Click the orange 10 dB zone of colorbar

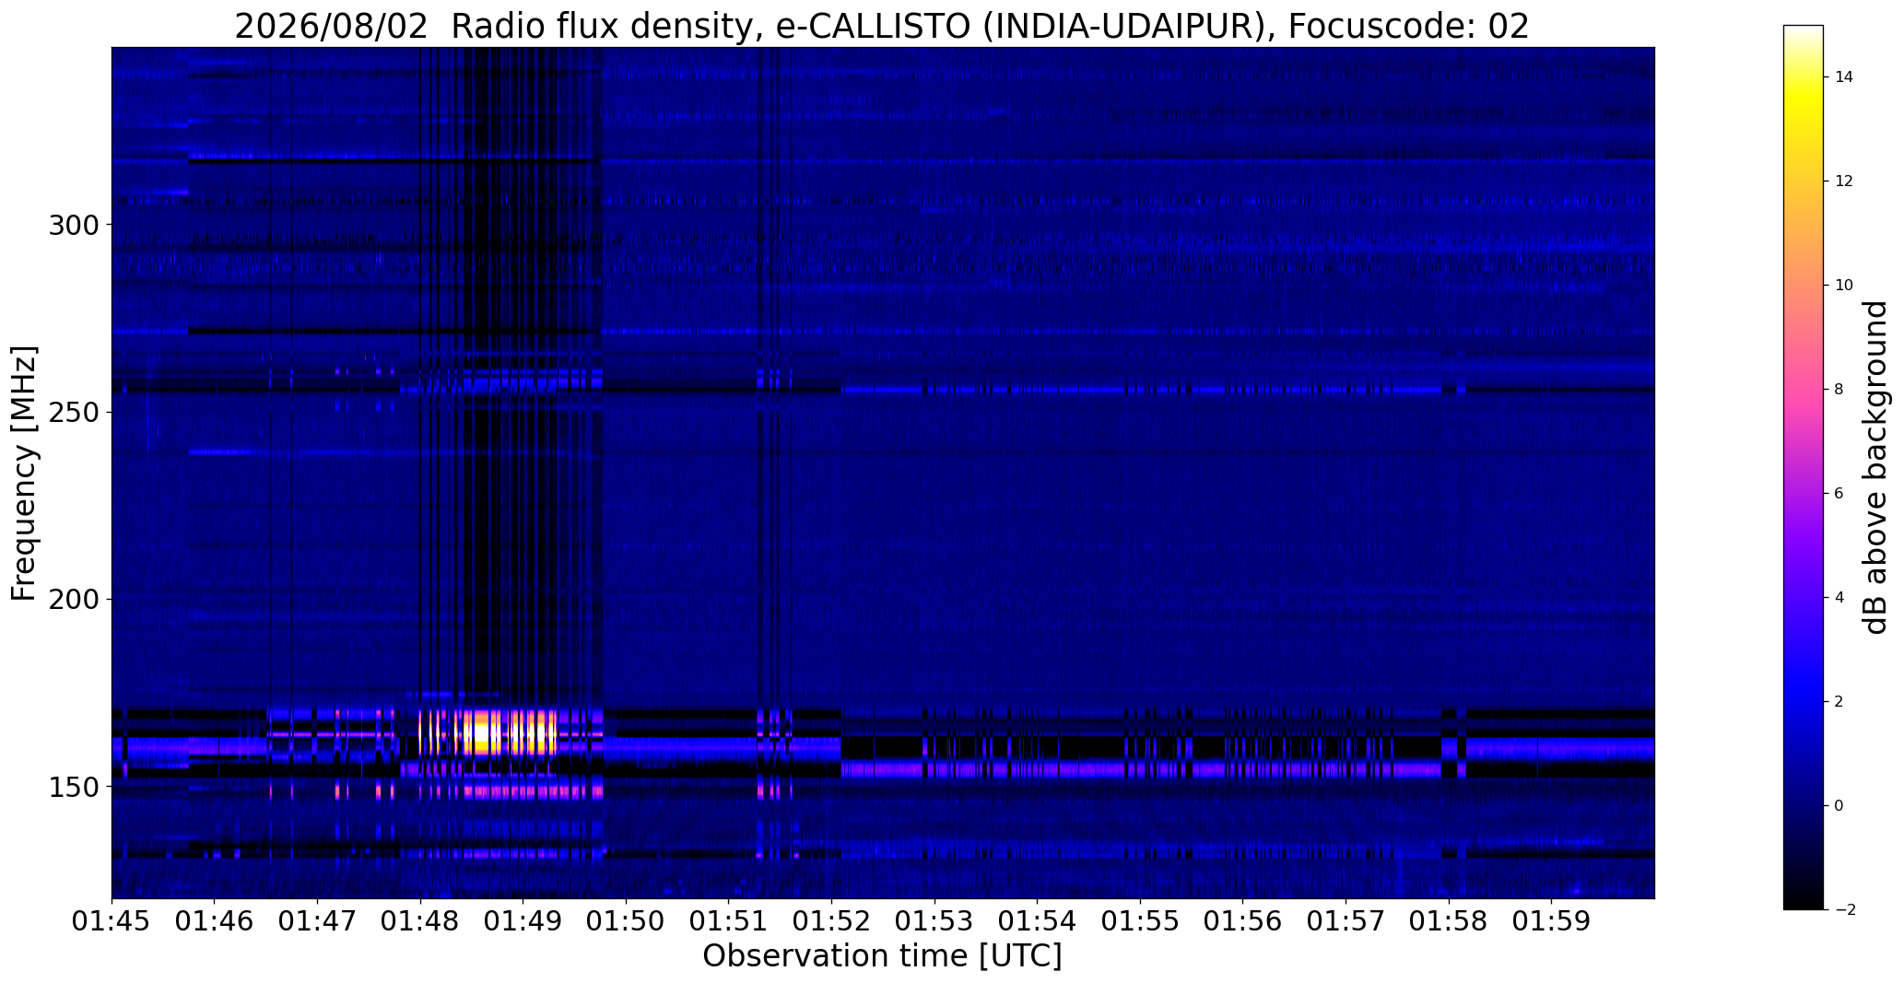[x=1803, y=285]
